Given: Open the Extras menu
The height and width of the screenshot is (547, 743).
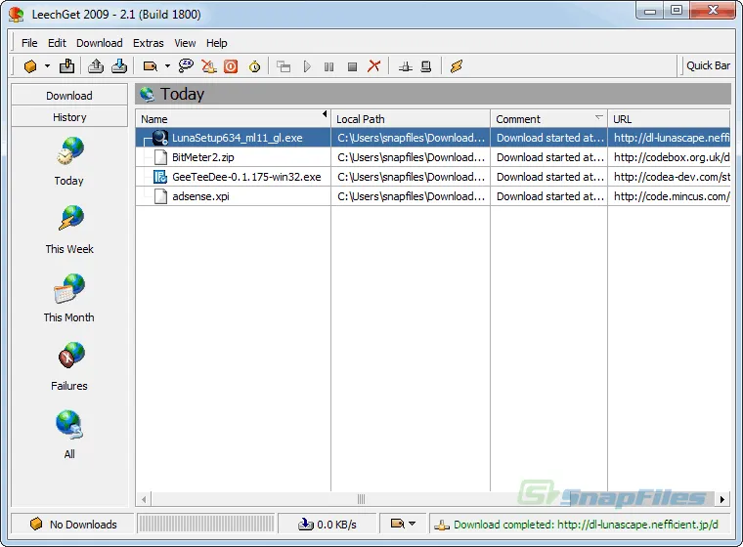Looking at the screenshot, I should [x=149, y=43].
